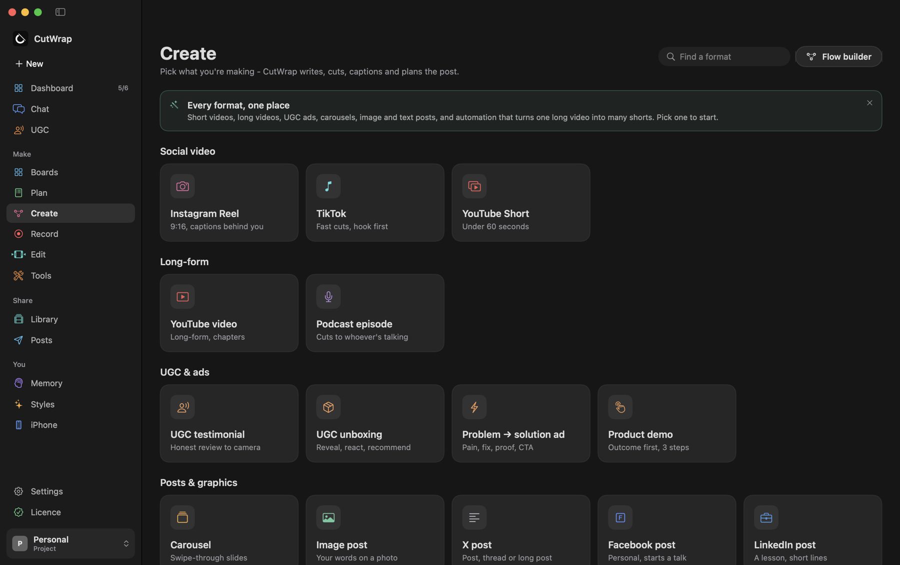This screenshot has height=565, width=900.
Task: Click the CutWrap logo icon
Action: (x=20, y=38)
